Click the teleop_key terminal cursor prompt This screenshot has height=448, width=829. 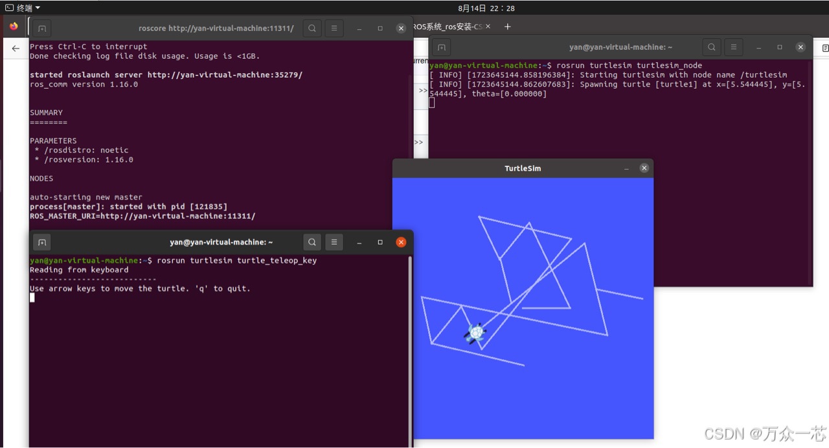tap(32, 298)
